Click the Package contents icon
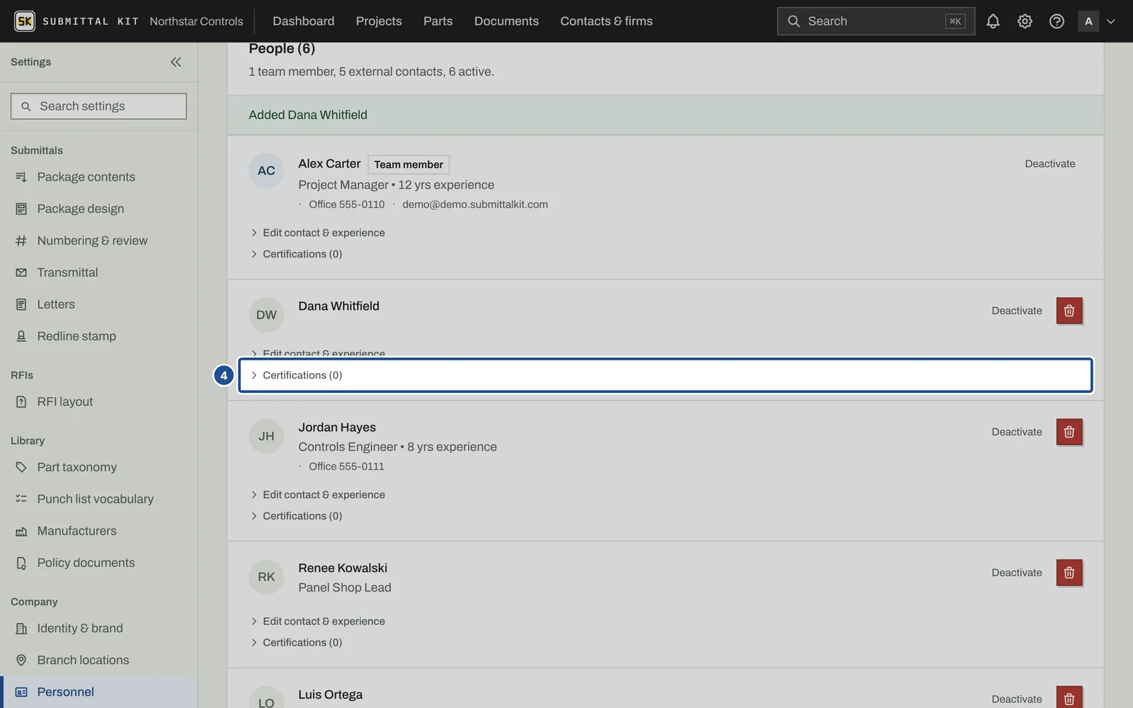This screenshot has height=708, width=1133. point(21,177)
